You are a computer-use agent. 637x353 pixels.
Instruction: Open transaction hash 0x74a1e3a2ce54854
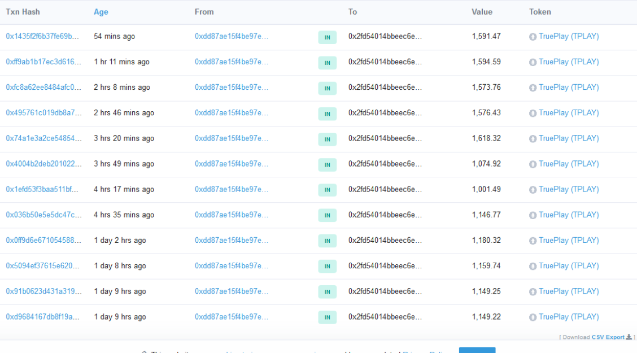[43, 138]
